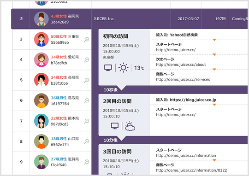Open start page link in 初回の訪問
249x176 pixels.
pos(176,50)
